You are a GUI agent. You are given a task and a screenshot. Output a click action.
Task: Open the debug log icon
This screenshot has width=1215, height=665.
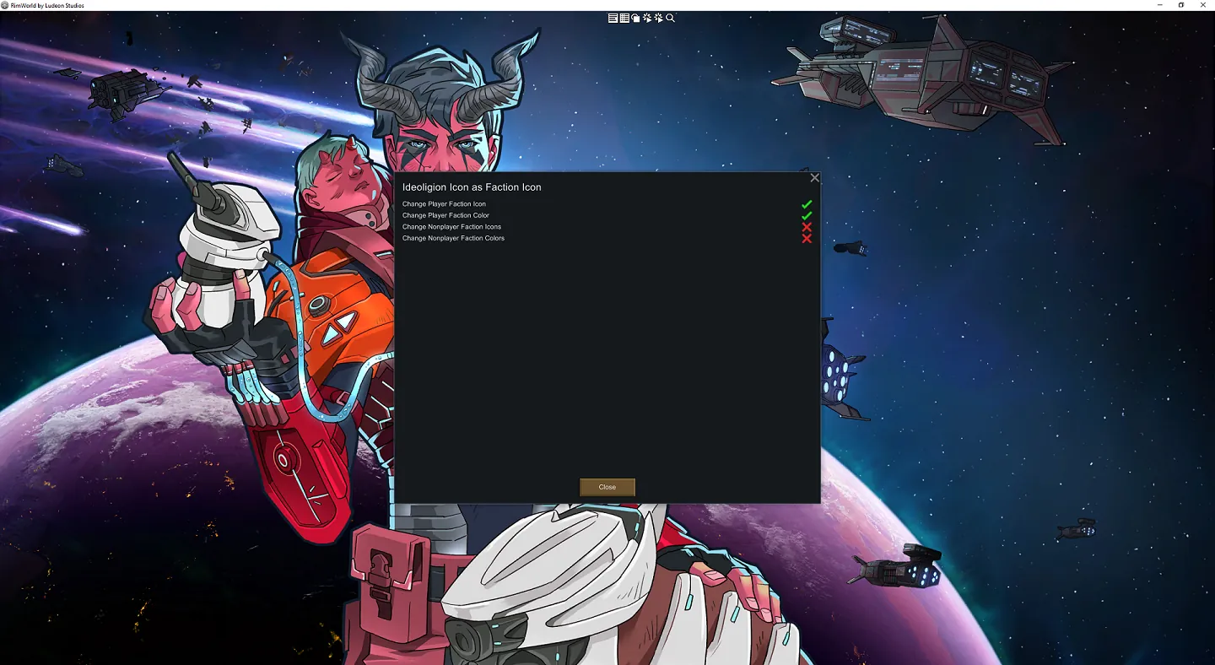point(613,18)
